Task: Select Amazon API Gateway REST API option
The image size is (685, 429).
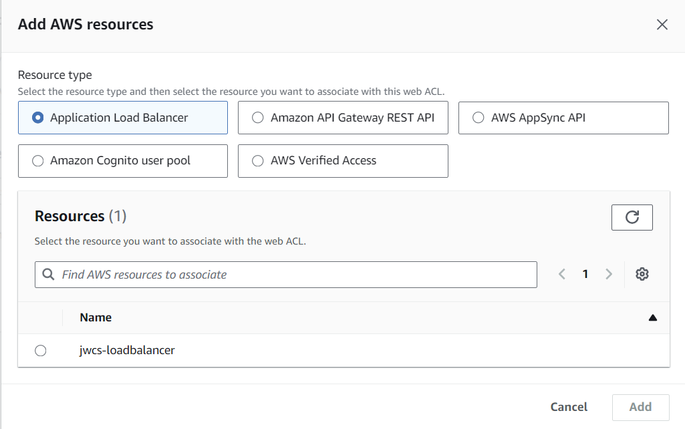Action: (343, 118)
